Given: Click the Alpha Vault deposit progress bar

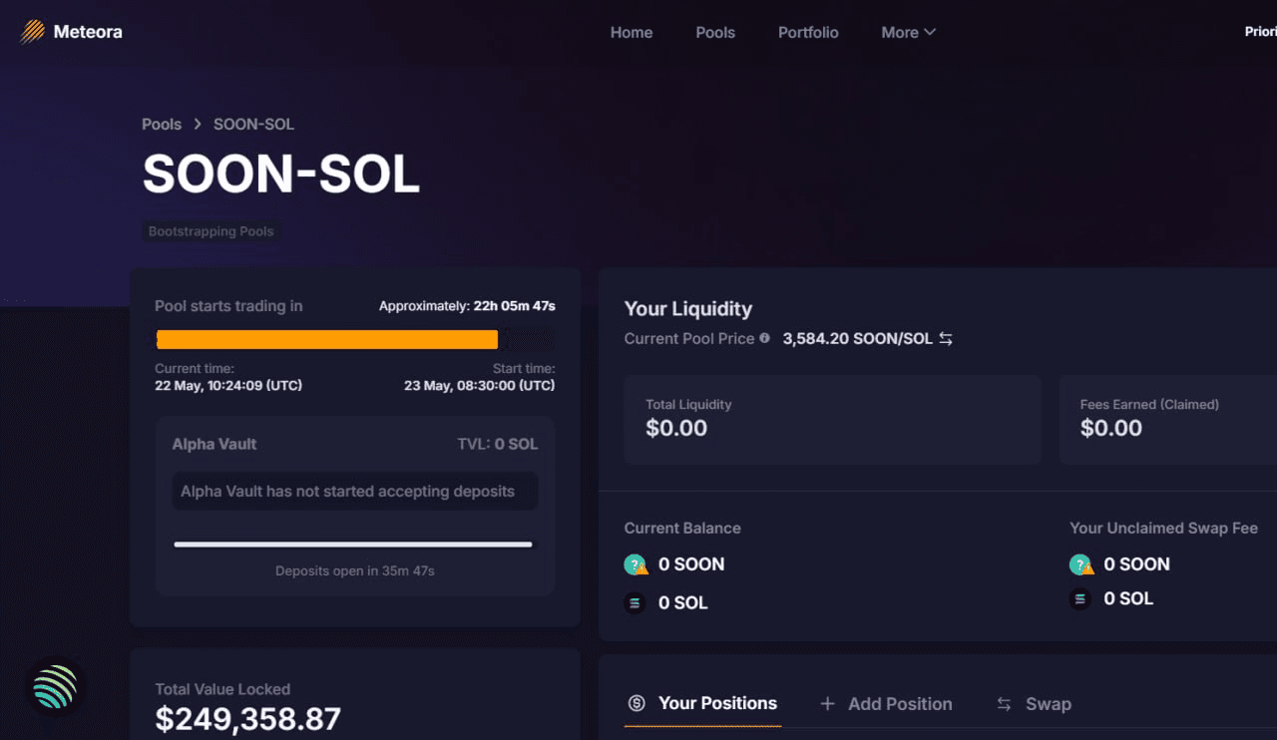Looking at the screenshot, I should [353, 545].
